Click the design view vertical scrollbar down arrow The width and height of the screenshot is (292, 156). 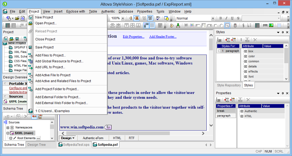(x=211, y=125)
